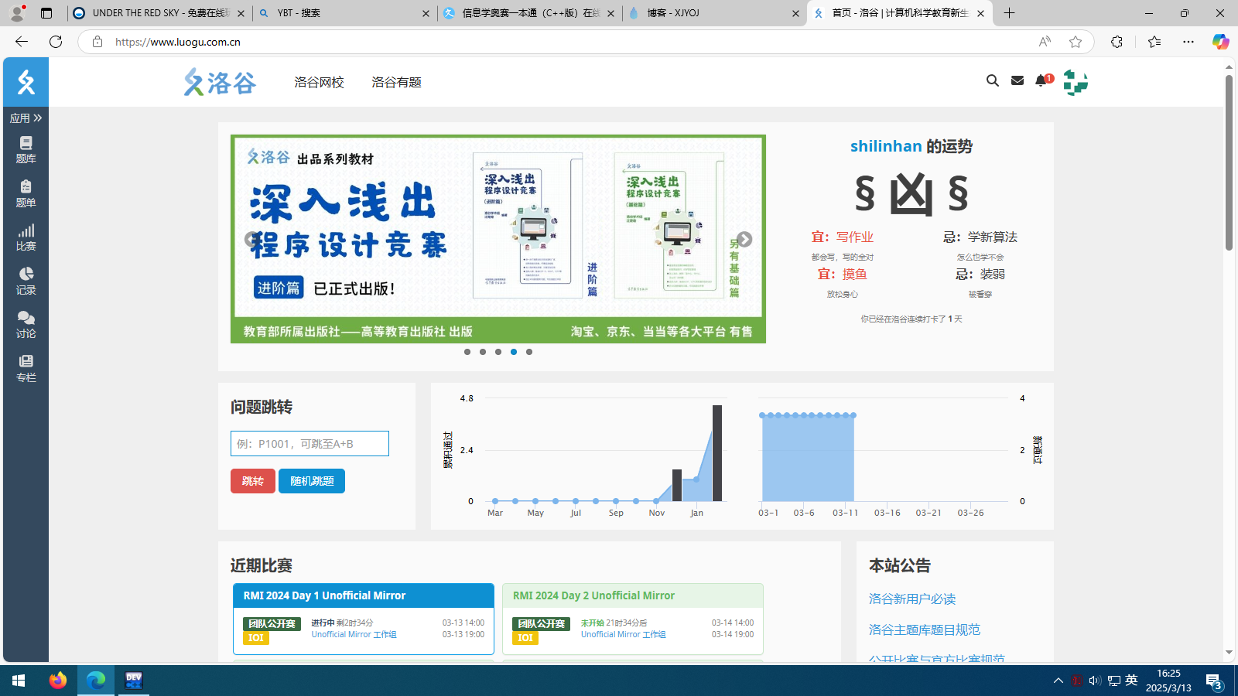This screenshot has height=696, width=1238.
Task: Close the YBT - 搜索 tab
Action: (426, 13)
